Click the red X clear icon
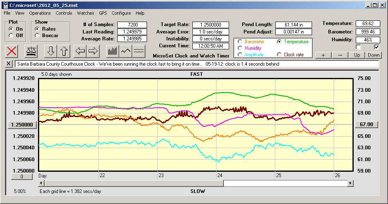Screen dimensions: 388x204 point(11,51)
